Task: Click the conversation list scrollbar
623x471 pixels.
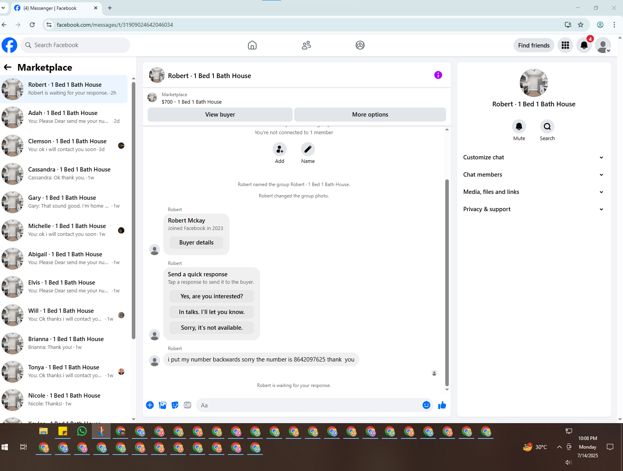Action: pos(133,210)
